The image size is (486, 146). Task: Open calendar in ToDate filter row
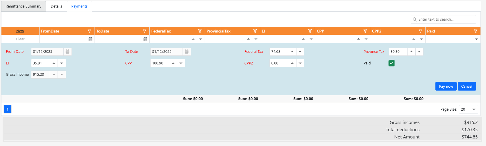[145, 39]
